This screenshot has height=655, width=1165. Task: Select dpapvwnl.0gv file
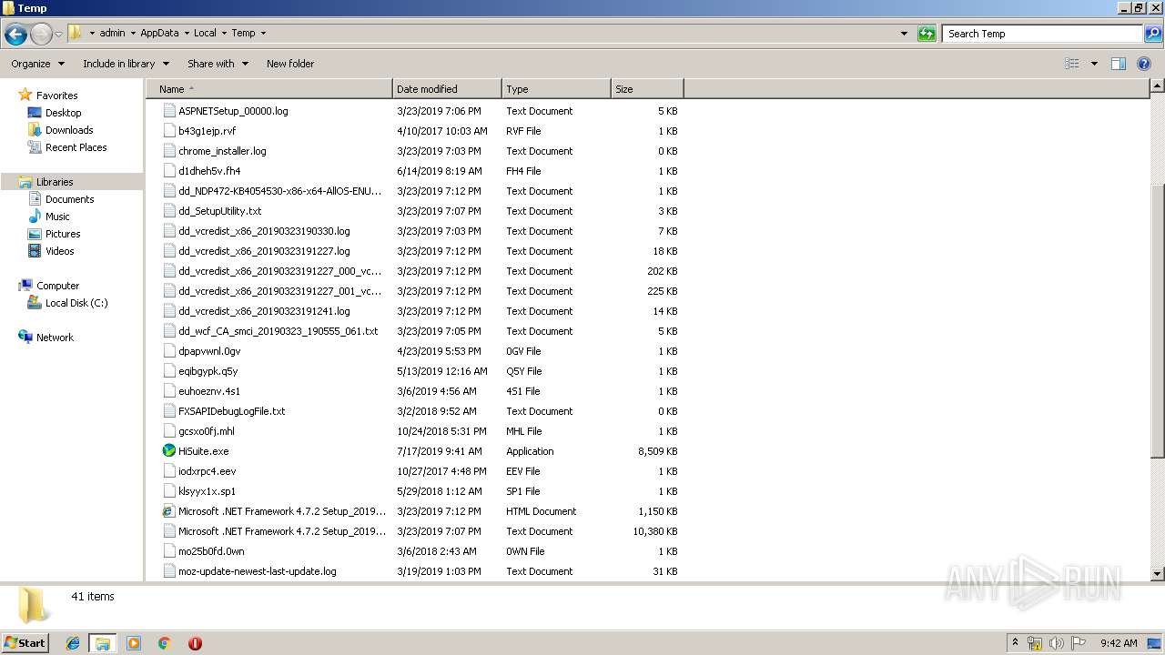tap(209, 351)
